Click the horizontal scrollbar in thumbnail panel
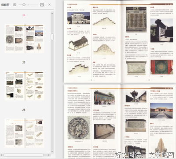The width and height of the screenshot is (176, 159). (x=23, y=155)
